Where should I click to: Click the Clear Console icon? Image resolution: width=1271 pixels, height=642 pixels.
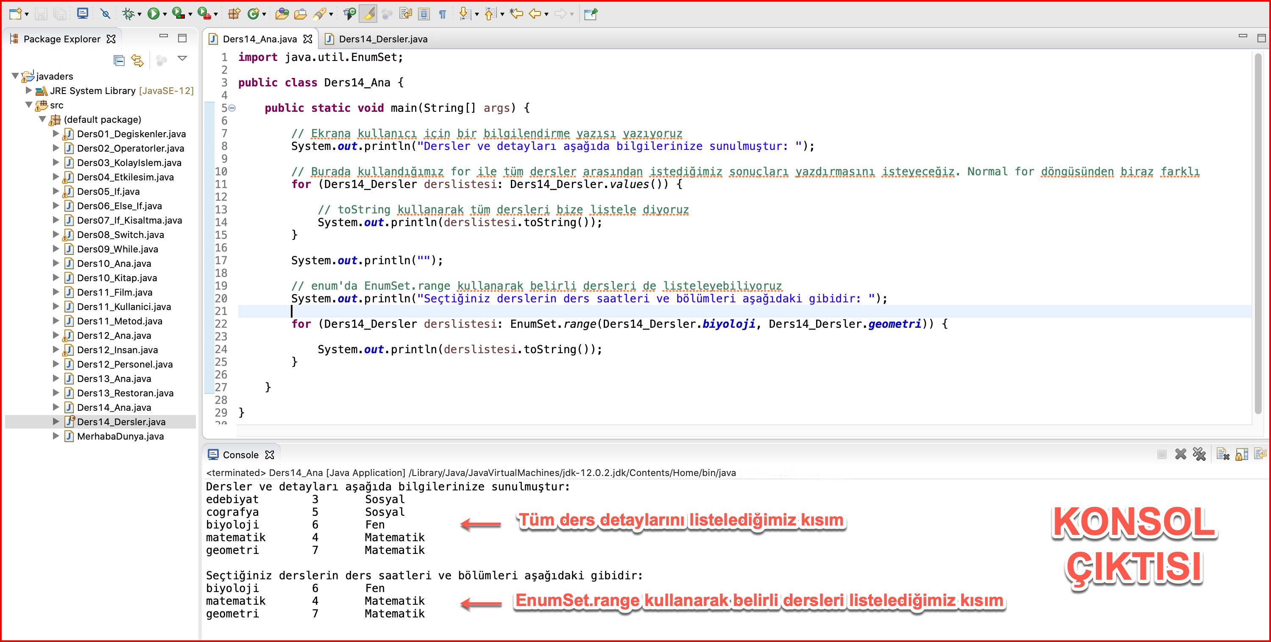(x=1222, y=454)
